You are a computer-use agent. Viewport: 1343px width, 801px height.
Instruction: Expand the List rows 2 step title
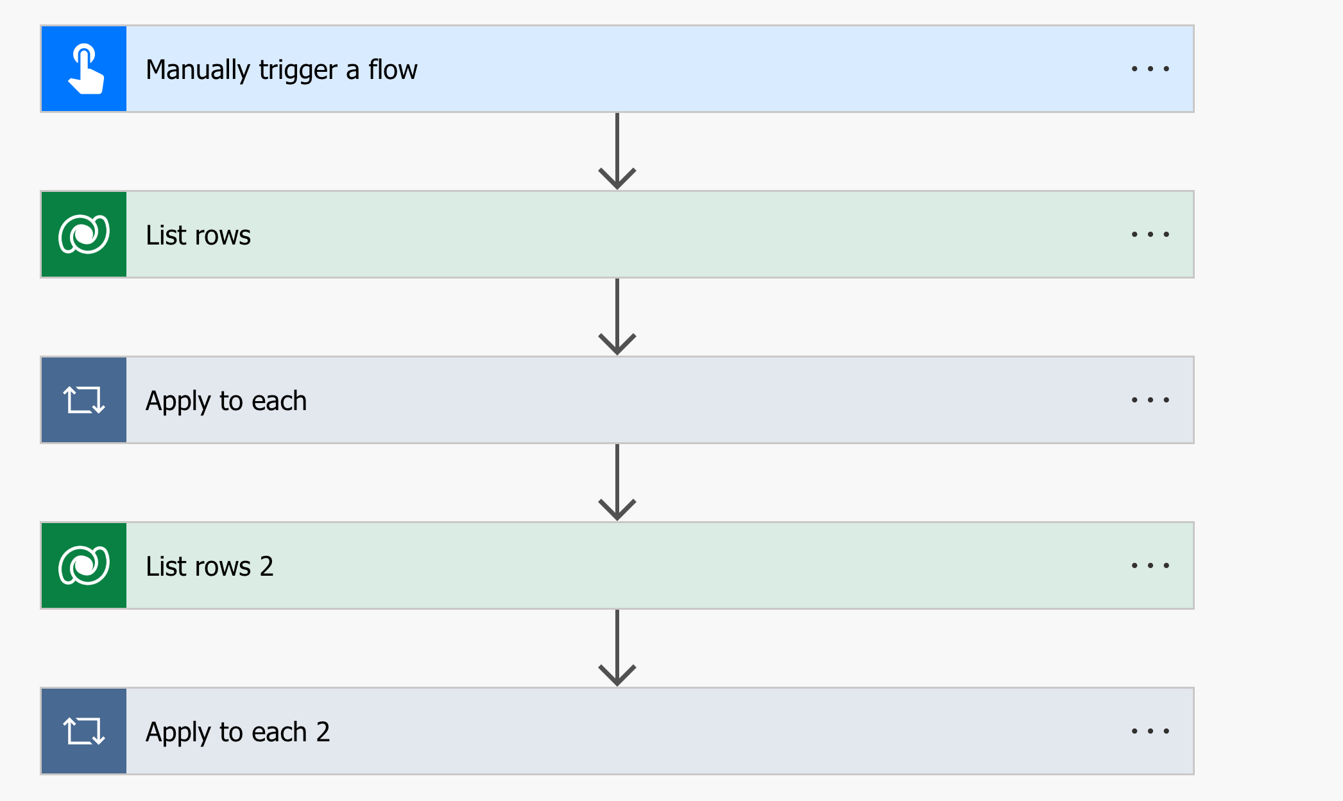coord(209,566)
